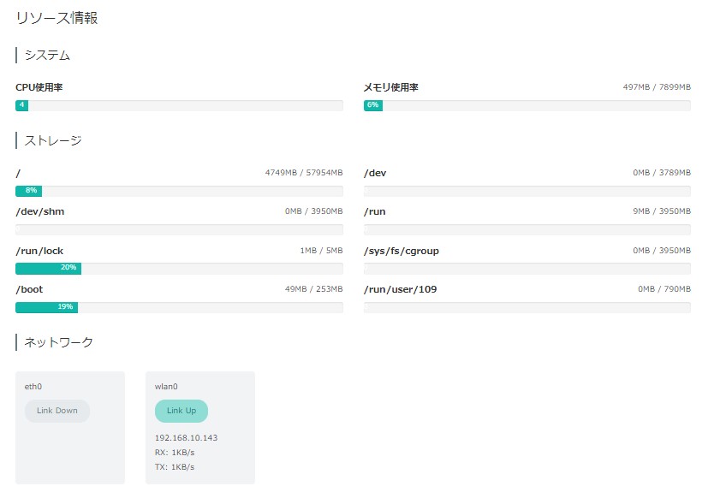Viewport: 726px width, 492px height.
Task: Click the /boot 19% usage bar
Action: [179, 307]
